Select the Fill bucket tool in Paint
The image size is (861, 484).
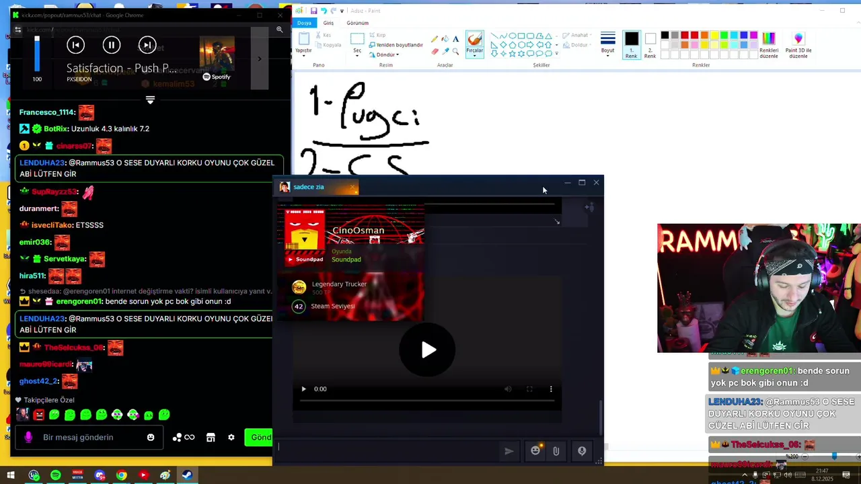(x=445, y=39)
